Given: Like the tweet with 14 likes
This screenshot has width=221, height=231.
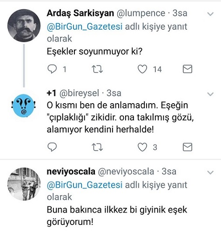Looking at the screenshot, I should [142, 69].
